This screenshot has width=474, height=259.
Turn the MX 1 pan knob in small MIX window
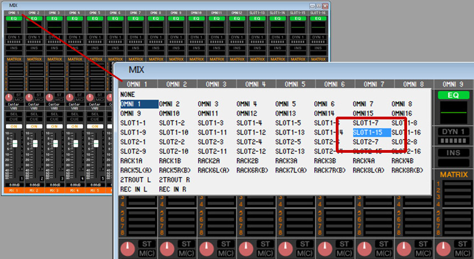[x=9, y=97]
